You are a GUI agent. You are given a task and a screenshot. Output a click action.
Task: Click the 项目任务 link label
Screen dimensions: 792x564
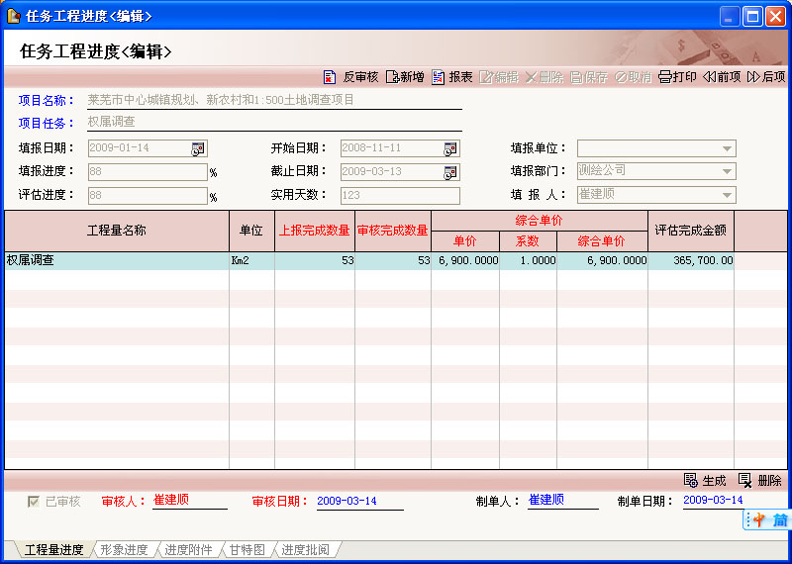[47, 123]
